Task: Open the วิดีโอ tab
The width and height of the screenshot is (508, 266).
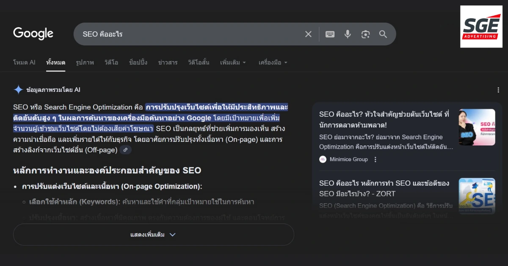Action: 111,62
